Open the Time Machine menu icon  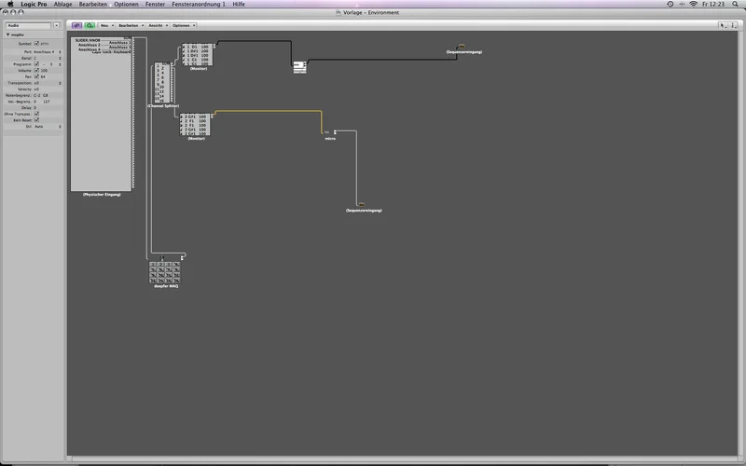click(x=670, y=5)
